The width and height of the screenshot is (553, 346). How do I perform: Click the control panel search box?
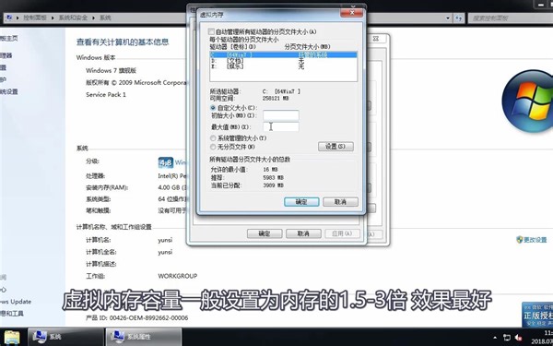[510, 18]
